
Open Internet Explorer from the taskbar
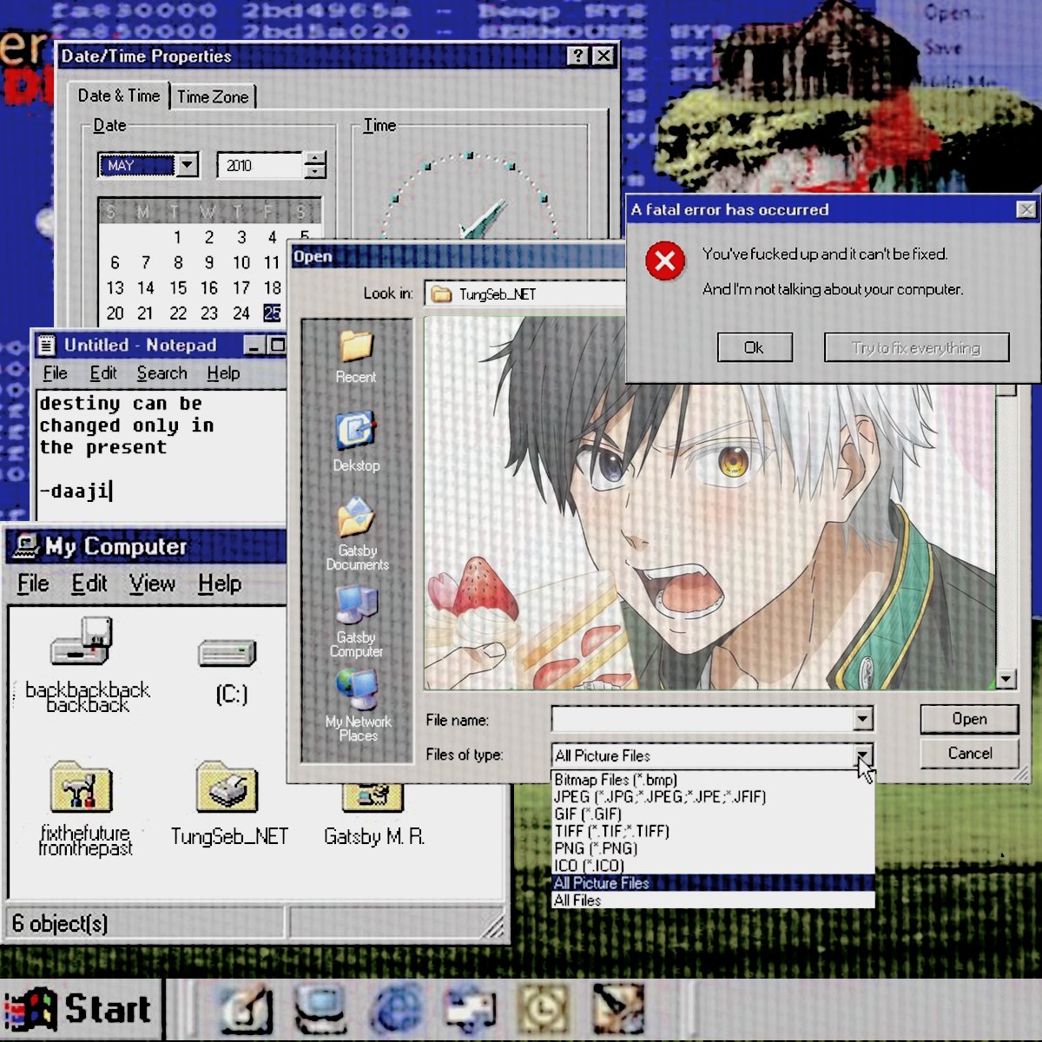point(396,1012)
